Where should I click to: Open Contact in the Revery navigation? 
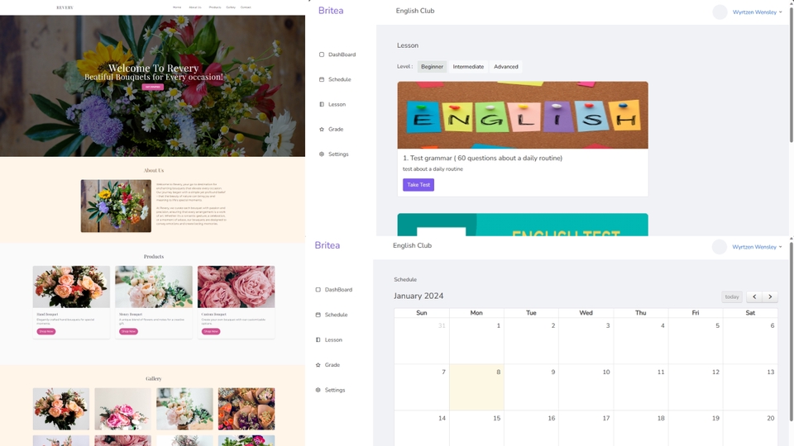[246, 7]
